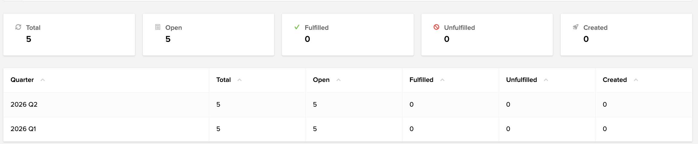This screenshot has width=698, height=144.
Task: Click the Quarter column header label
Action: (22, 80)
